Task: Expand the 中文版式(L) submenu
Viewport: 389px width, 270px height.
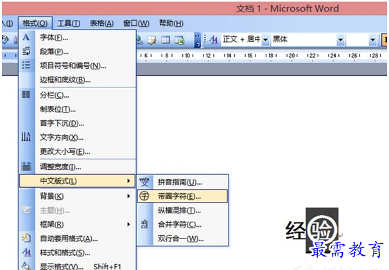Action: [77, 181]
